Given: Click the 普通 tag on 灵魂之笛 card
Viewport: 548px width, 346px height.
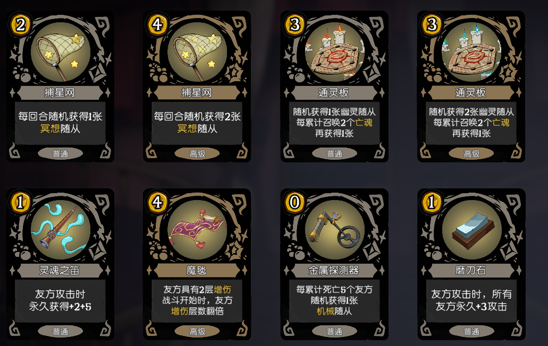Looking at the screenshot, I should 61,331.
